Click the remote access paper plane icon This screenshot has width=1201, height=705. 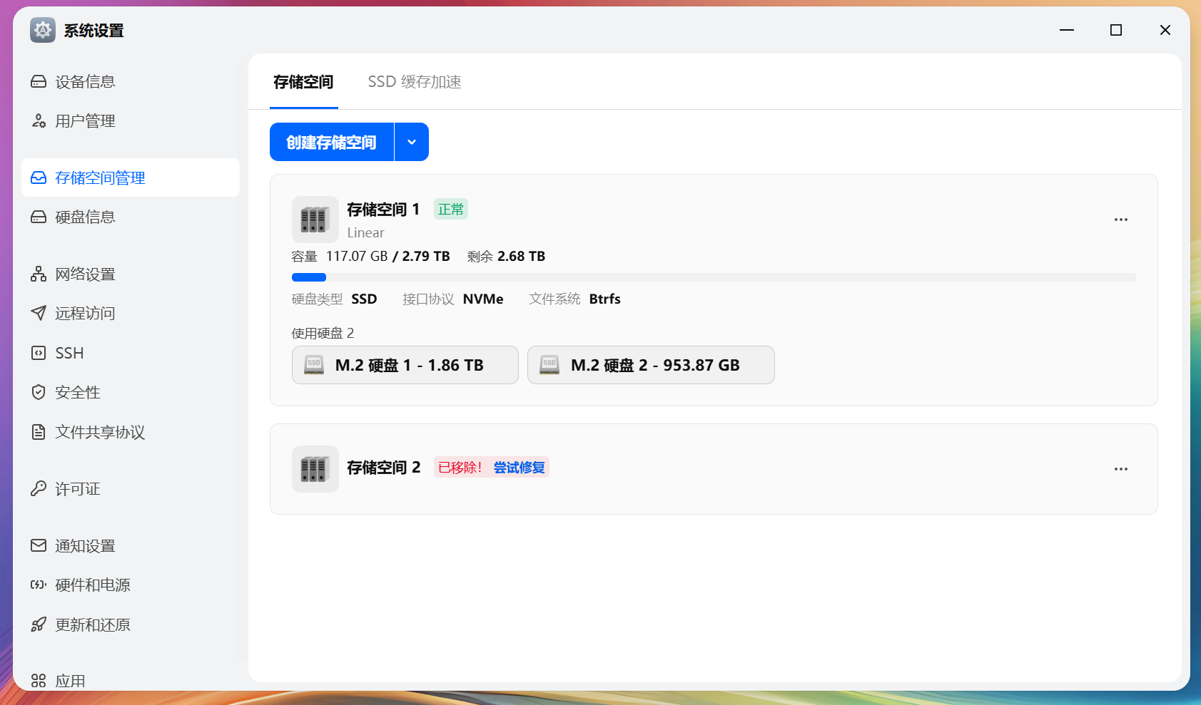(x=39, y=313)
